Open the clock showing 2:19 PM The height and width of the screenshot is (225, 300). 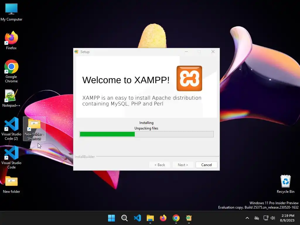287,218
